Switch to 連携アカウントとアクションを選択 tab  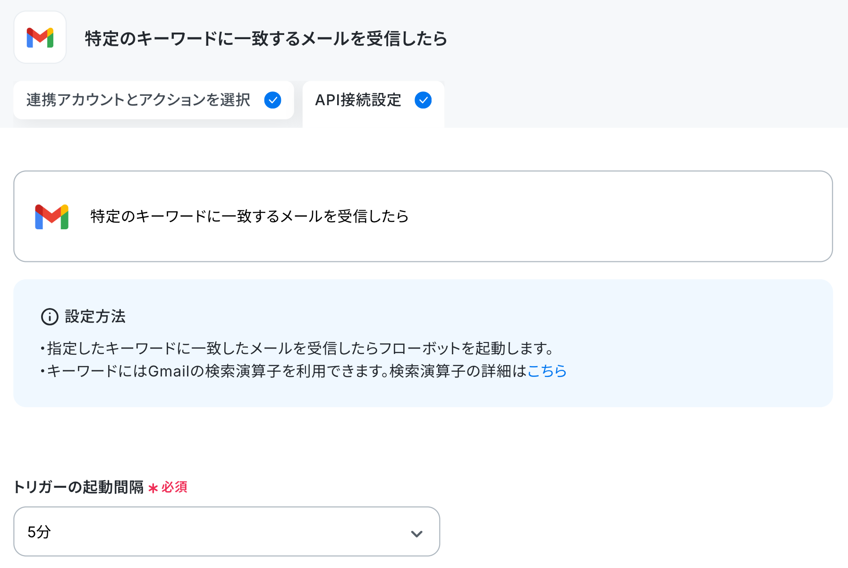[x=154, y=100]
